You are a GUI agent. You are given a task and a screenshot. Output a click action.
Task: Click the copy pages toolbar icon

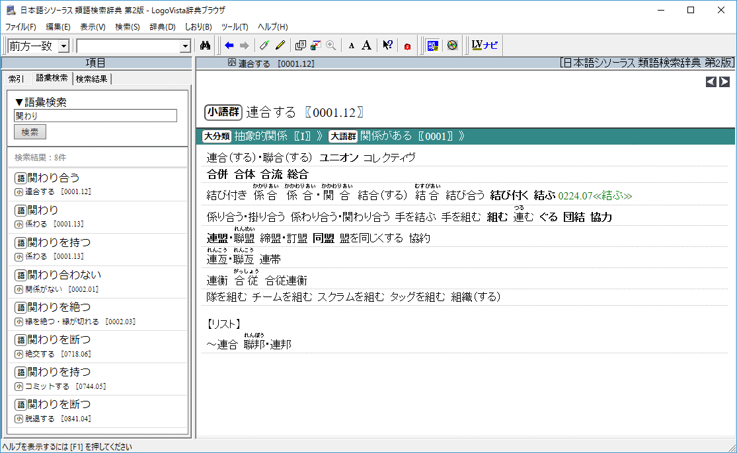click(x=300, y=46)
